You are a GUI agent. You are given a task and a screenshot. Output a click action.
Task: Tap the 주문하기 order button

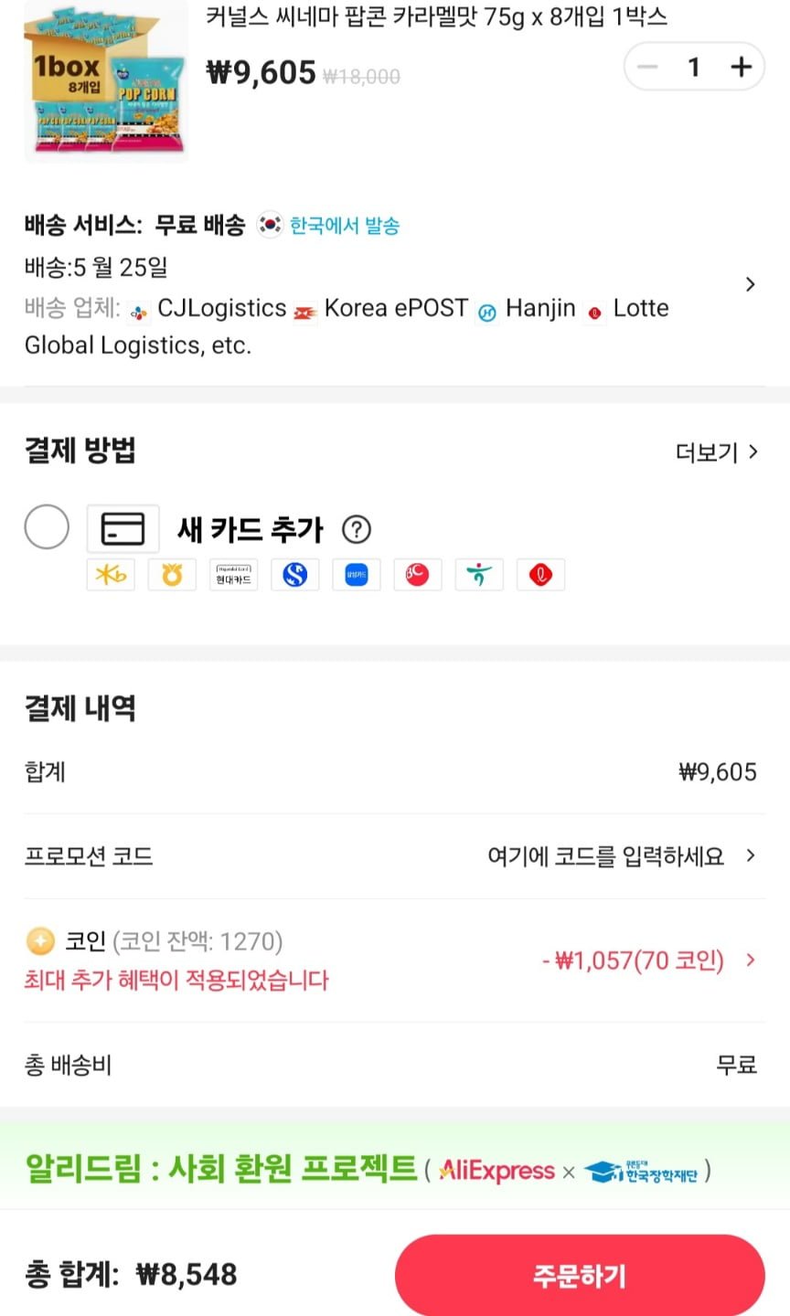point(580,1275)
